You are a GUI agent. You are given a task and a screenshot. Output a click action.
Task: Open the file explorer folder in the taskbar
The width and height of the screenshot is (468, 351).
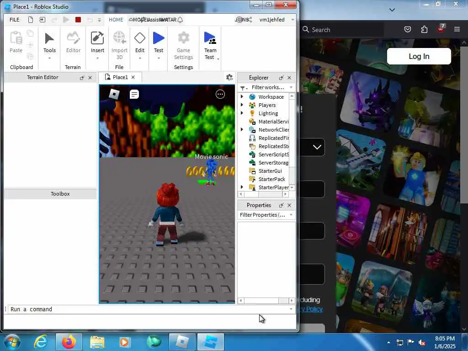97,342
